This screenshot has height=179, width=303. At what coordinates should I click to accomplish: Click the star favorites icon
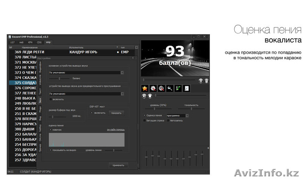[x=145, y=88]
